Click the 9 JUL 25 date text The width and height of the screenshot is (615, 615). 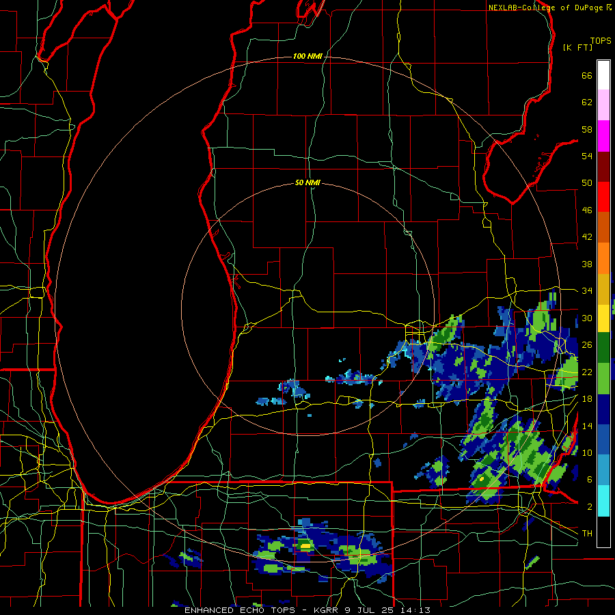[x=370, y=610]
